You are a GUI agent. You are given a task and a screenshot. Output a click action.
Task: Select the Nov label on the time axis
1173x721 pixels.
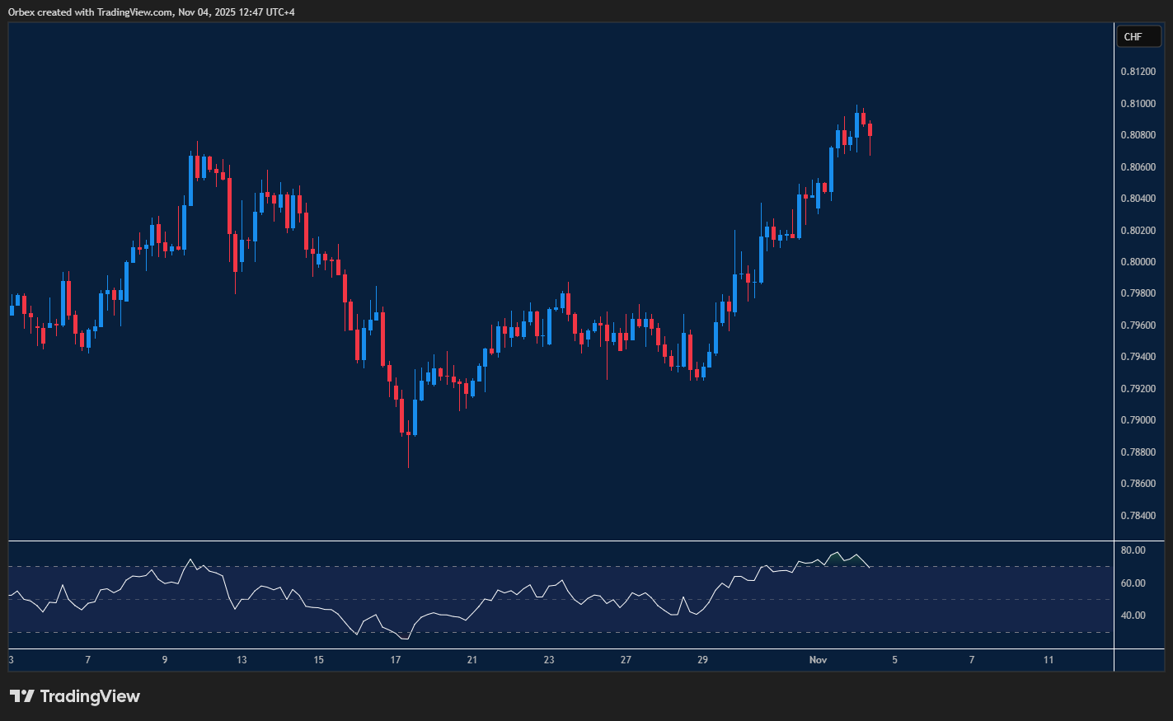818,660
